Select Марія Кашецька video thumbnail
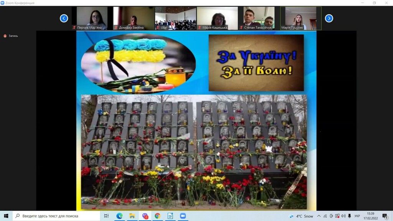This screenshot has height=221, width=393. tap(217, 18)
